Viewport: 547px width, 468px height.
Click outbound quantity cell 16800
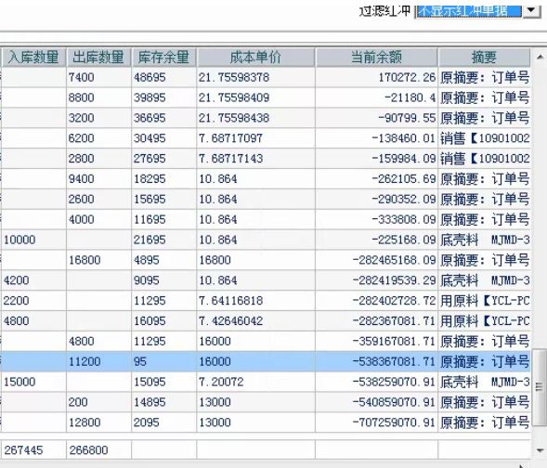pos(98,260)
